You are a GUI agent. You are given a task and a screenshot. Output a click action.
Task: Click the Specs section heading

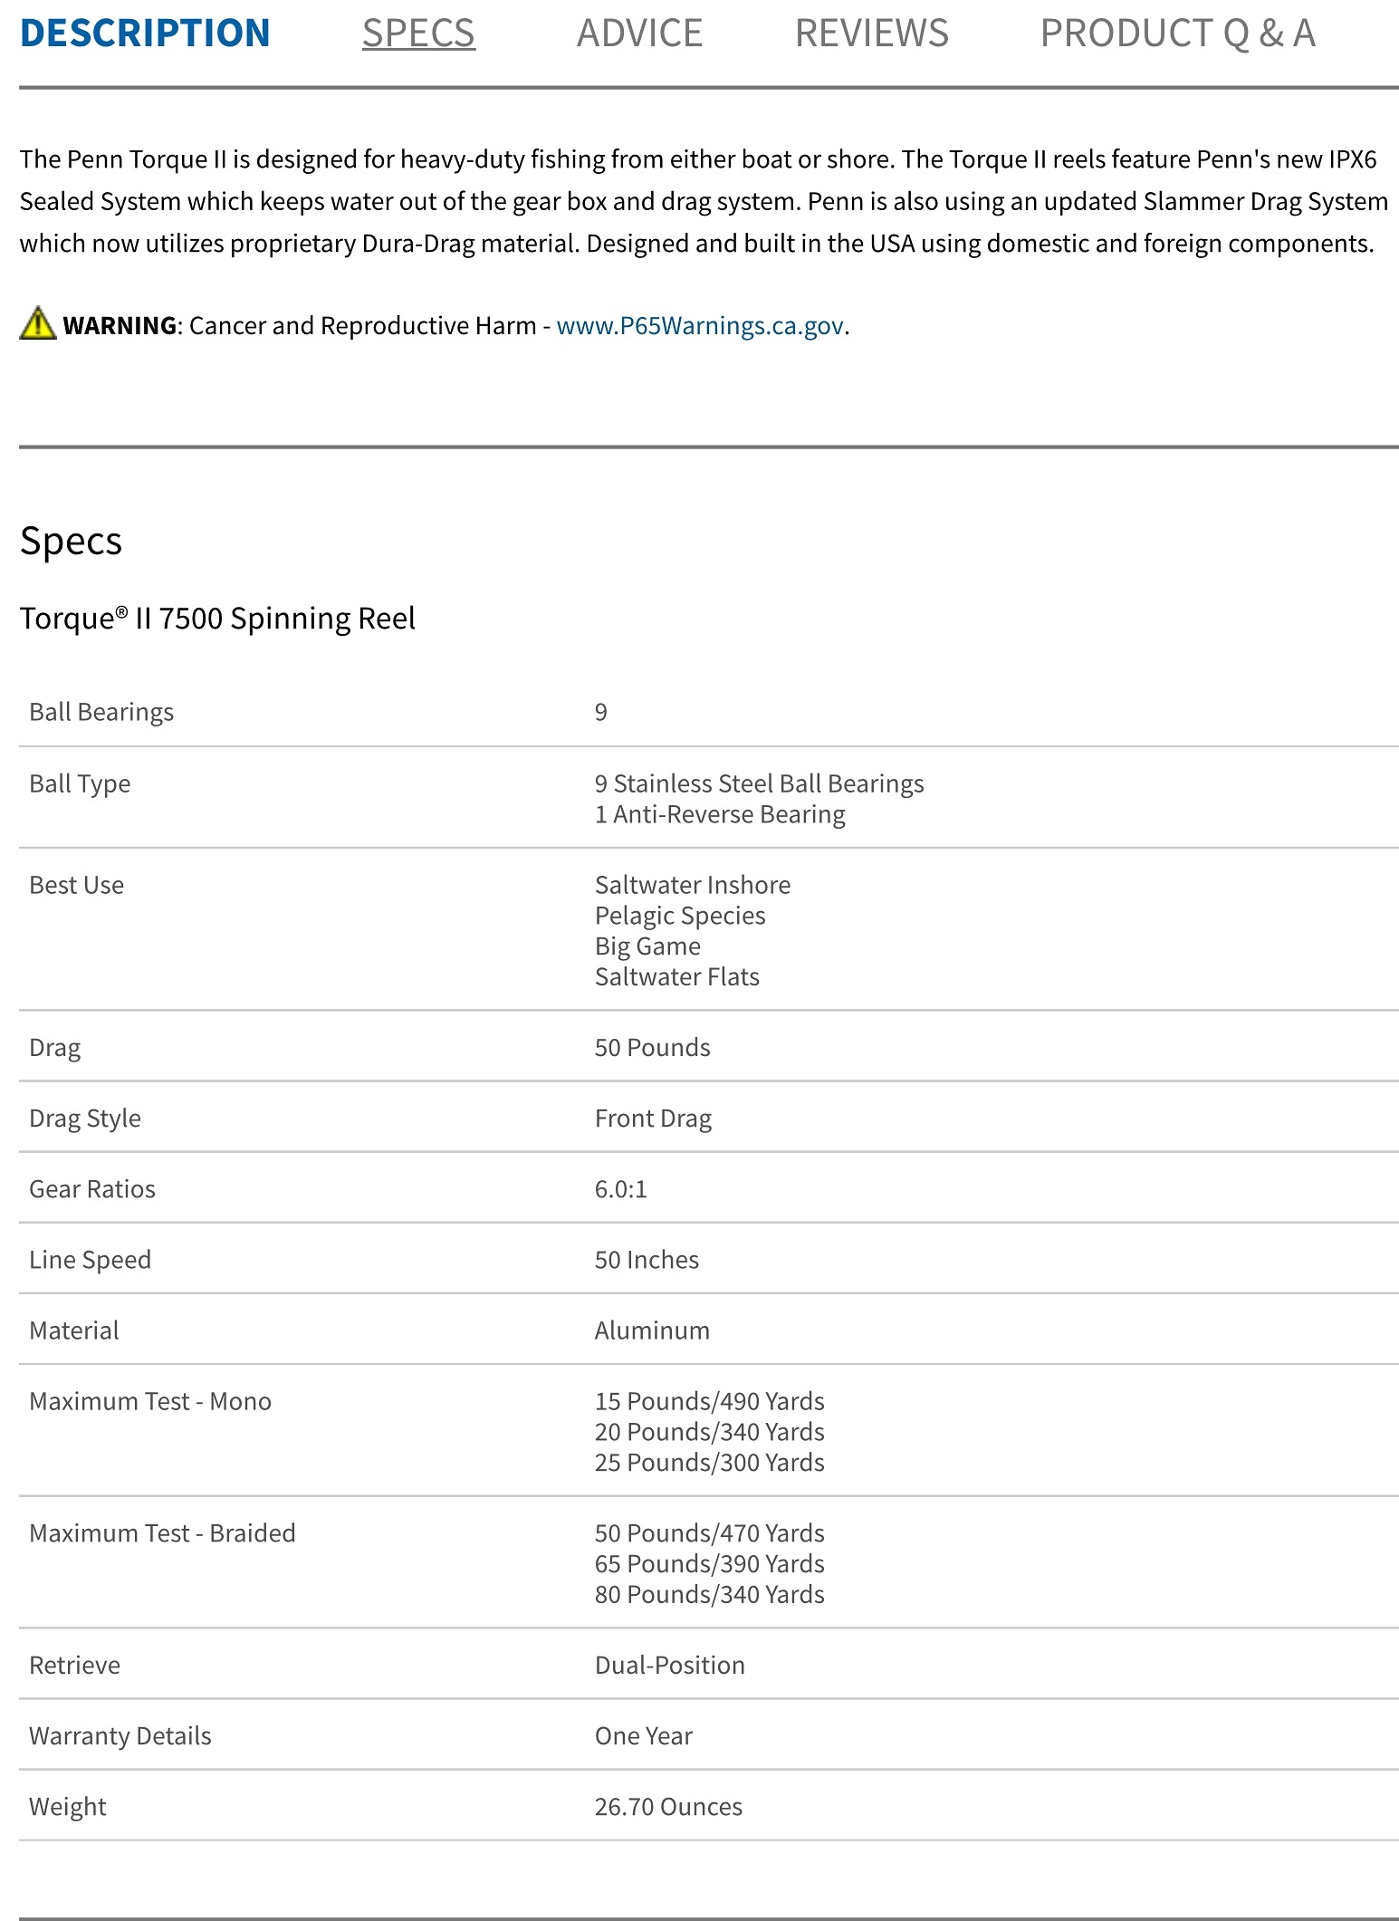[x=71, y=541]
